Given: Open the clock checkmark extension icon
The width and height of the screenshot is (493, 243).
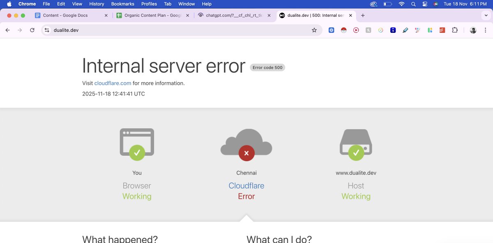Looking at the screenshot, I should pyautogui.click(x=381, y=30).
